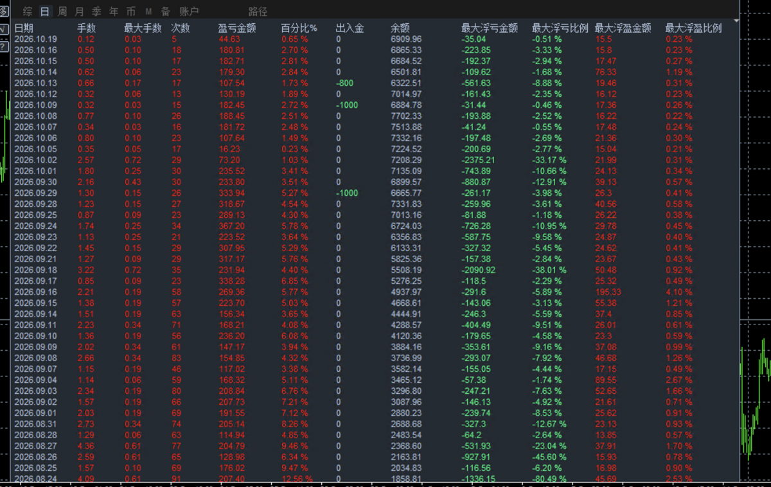Click the question mark icon on left edge

click(3, 46)
